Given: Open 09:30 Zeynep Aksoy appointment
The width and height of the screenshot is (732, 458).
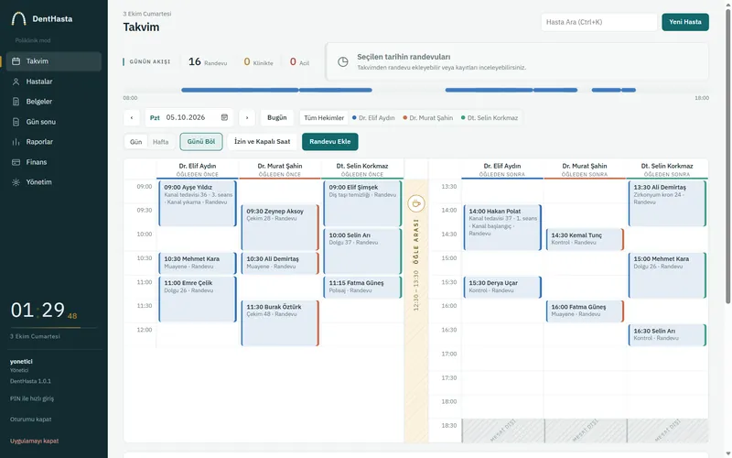Looking at the screenshot, I should pos(280,227).
